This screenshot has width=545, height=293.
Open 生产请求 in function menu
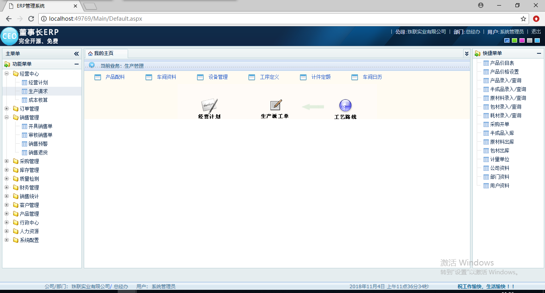point(38,91)
